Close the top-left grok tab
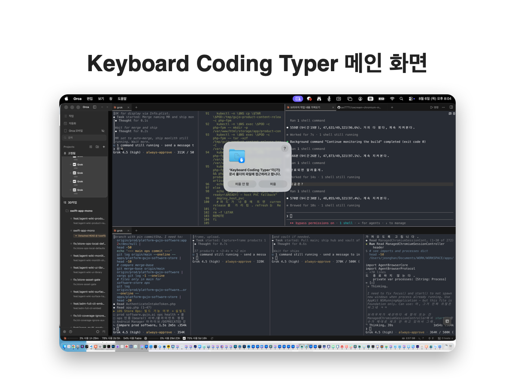 129,107
